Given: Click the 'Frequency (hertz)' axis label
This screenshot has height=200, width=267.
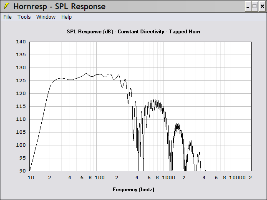Looking at the screenshot, I should pos(133,190).
